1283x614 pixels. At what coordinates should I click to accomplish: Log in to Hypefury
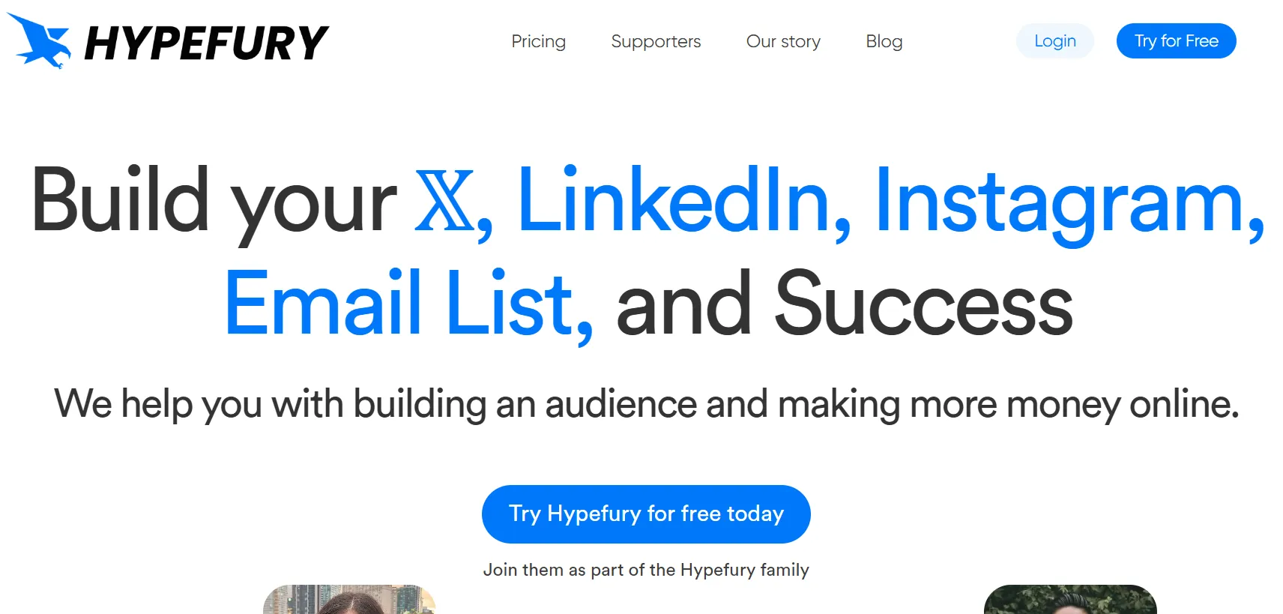(x=1054, y=41)
